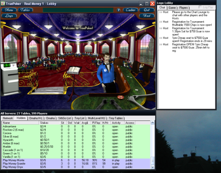Image resolution: width=221 pixels, height=173 pixels.
Task: Click the cashier ATM machine in lobby
Action: [x=10, y=78]
